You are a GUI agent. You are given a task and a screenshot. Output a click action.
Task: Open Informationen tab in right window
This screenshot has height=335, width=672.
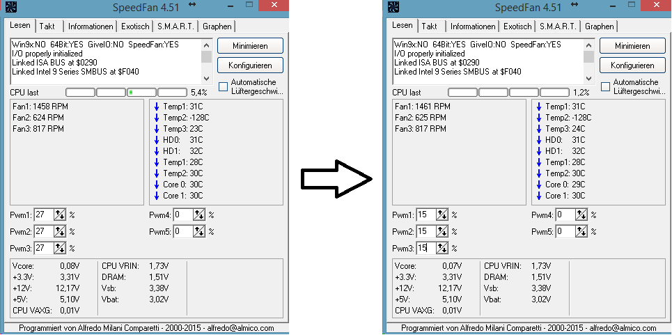(473, 26)
